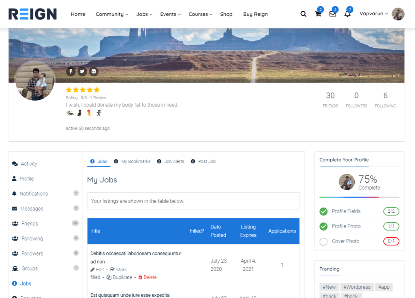Image resolution: width=415 pixels, height=298 pixels.
Task: Expand the Jobs dropdown in top navigation
Action: pos(145,14)
